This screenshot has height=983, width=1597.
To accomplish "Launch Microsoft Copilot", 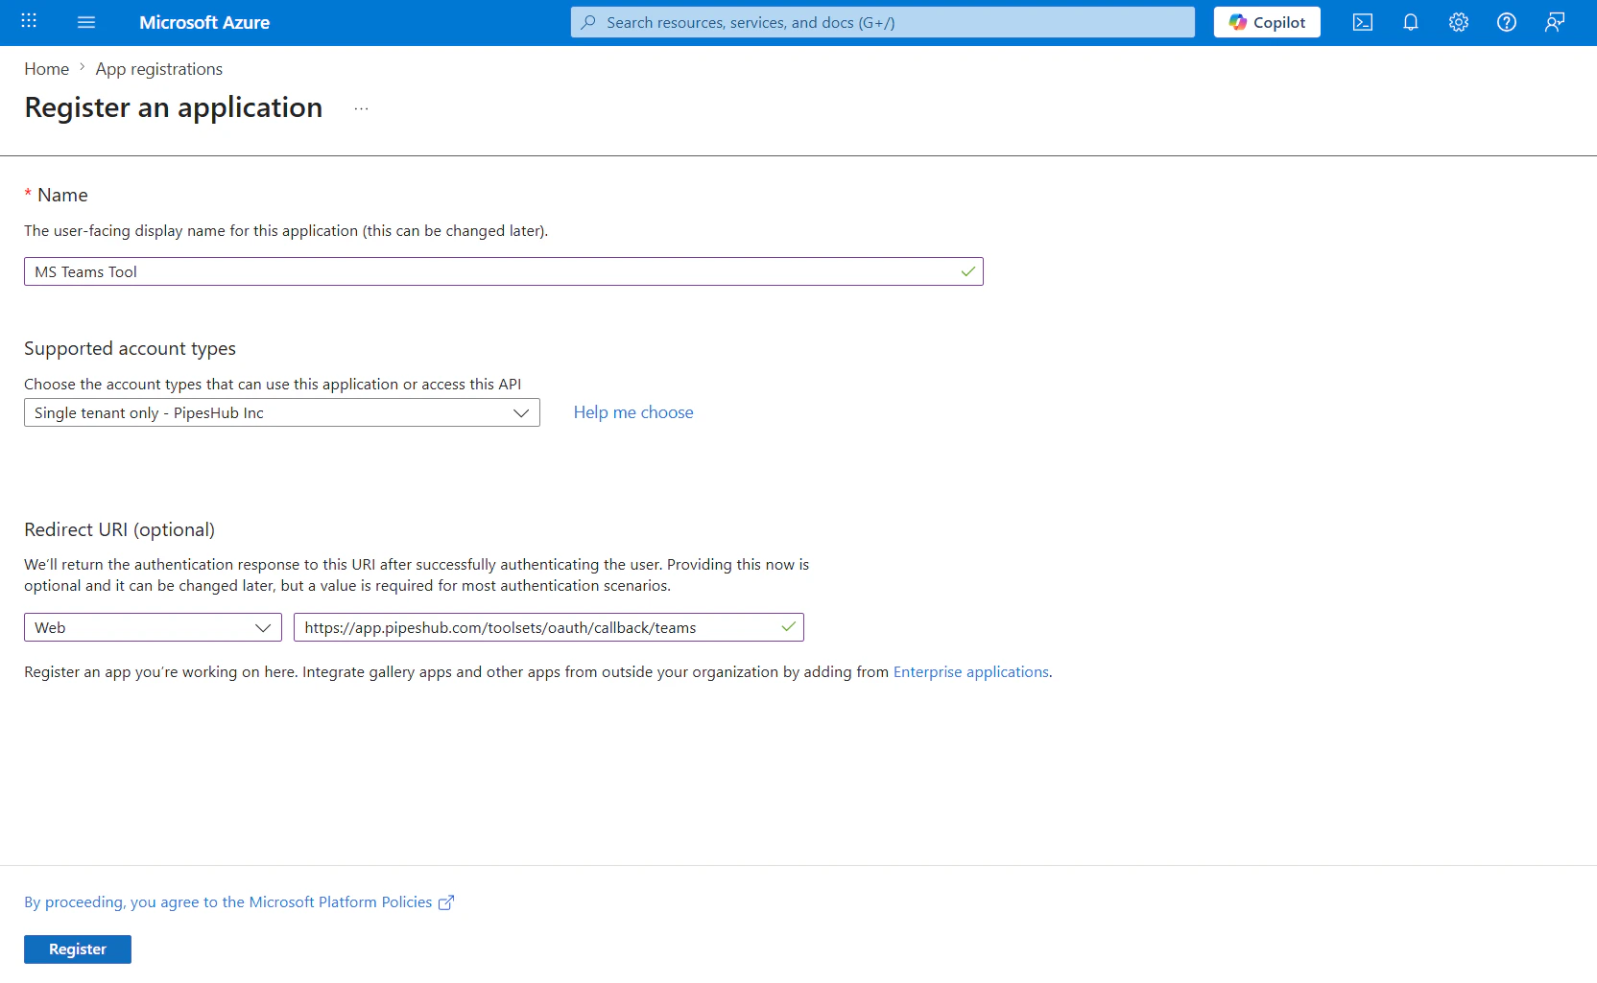I will (x=1266, y=21).
